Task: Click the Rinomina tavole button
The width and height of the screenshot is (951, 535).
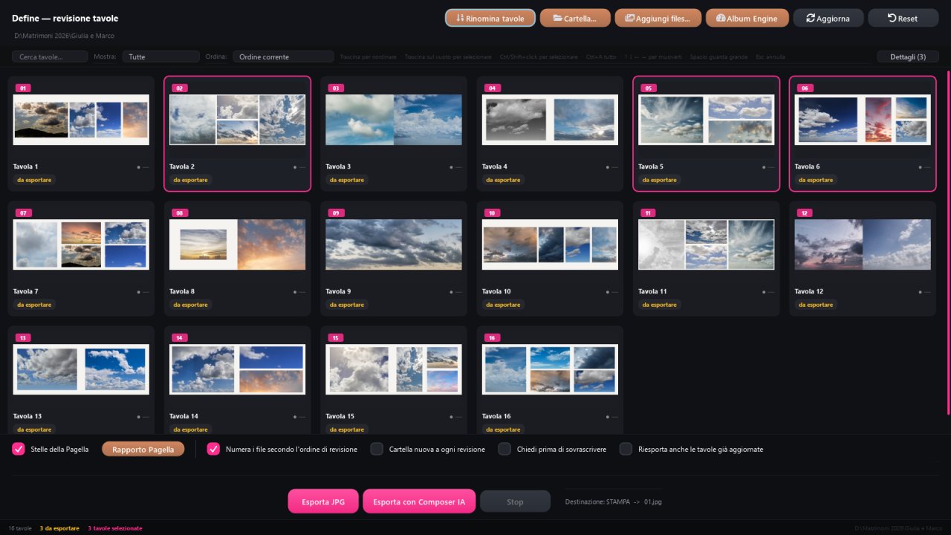Action: tap(490, 18)
